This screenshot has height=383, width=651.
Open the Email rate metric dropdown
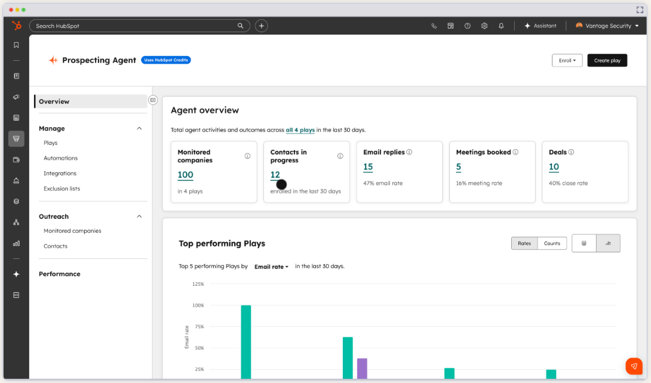click(272, 267)
